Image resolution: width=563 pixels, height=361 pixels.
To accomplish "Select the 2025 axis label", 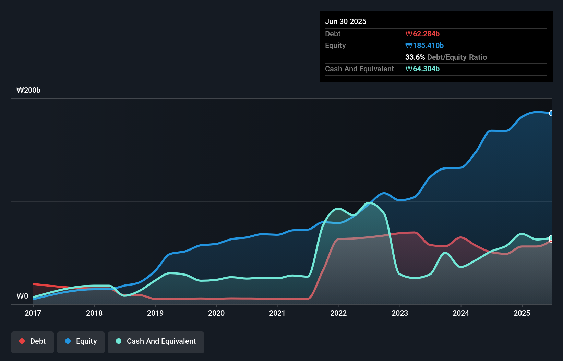I will pos(522,313).
